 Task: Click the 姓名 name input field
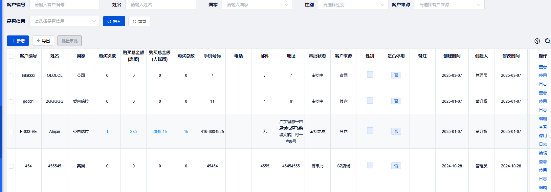[x=161, y=5]
